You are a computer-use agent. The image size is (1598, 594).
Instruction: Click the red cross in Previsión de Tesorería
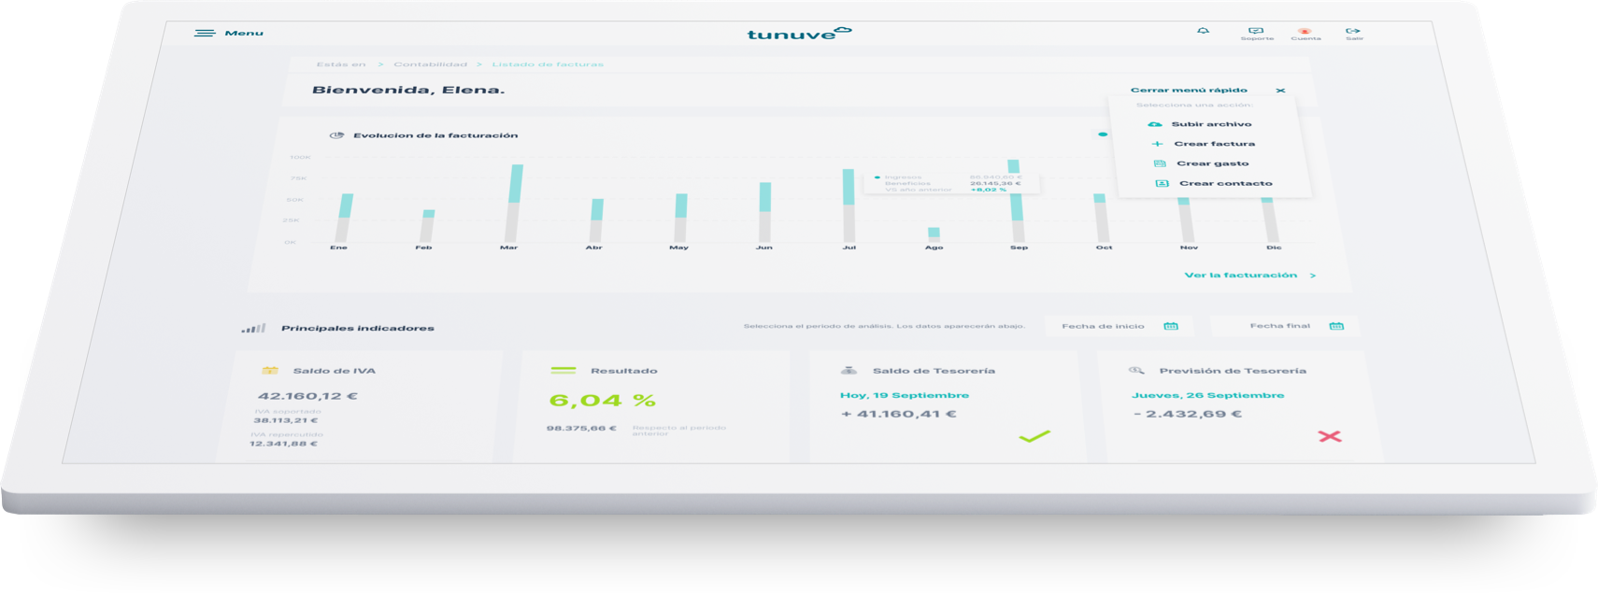(1330, 436)
